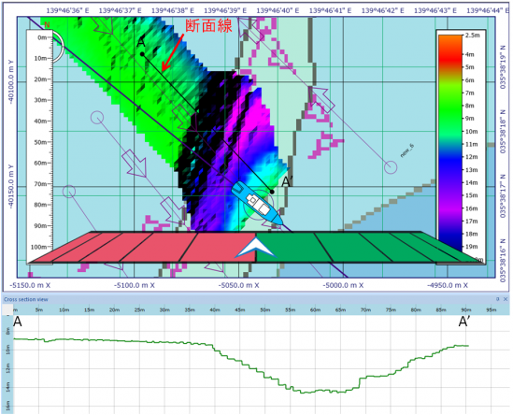Click the 10m mark on the depth color scale

[x=471, y=132]
